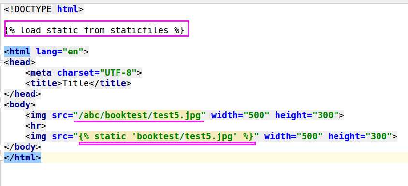Click the /abc/booktest/test5.jpg src path
The height and width of the screenshot is (186, 408).
140,115
